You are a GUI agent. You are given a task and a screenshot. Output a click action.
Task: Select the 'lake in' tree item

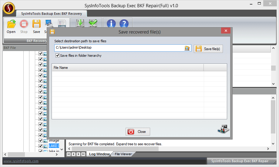tap(54, 151)
